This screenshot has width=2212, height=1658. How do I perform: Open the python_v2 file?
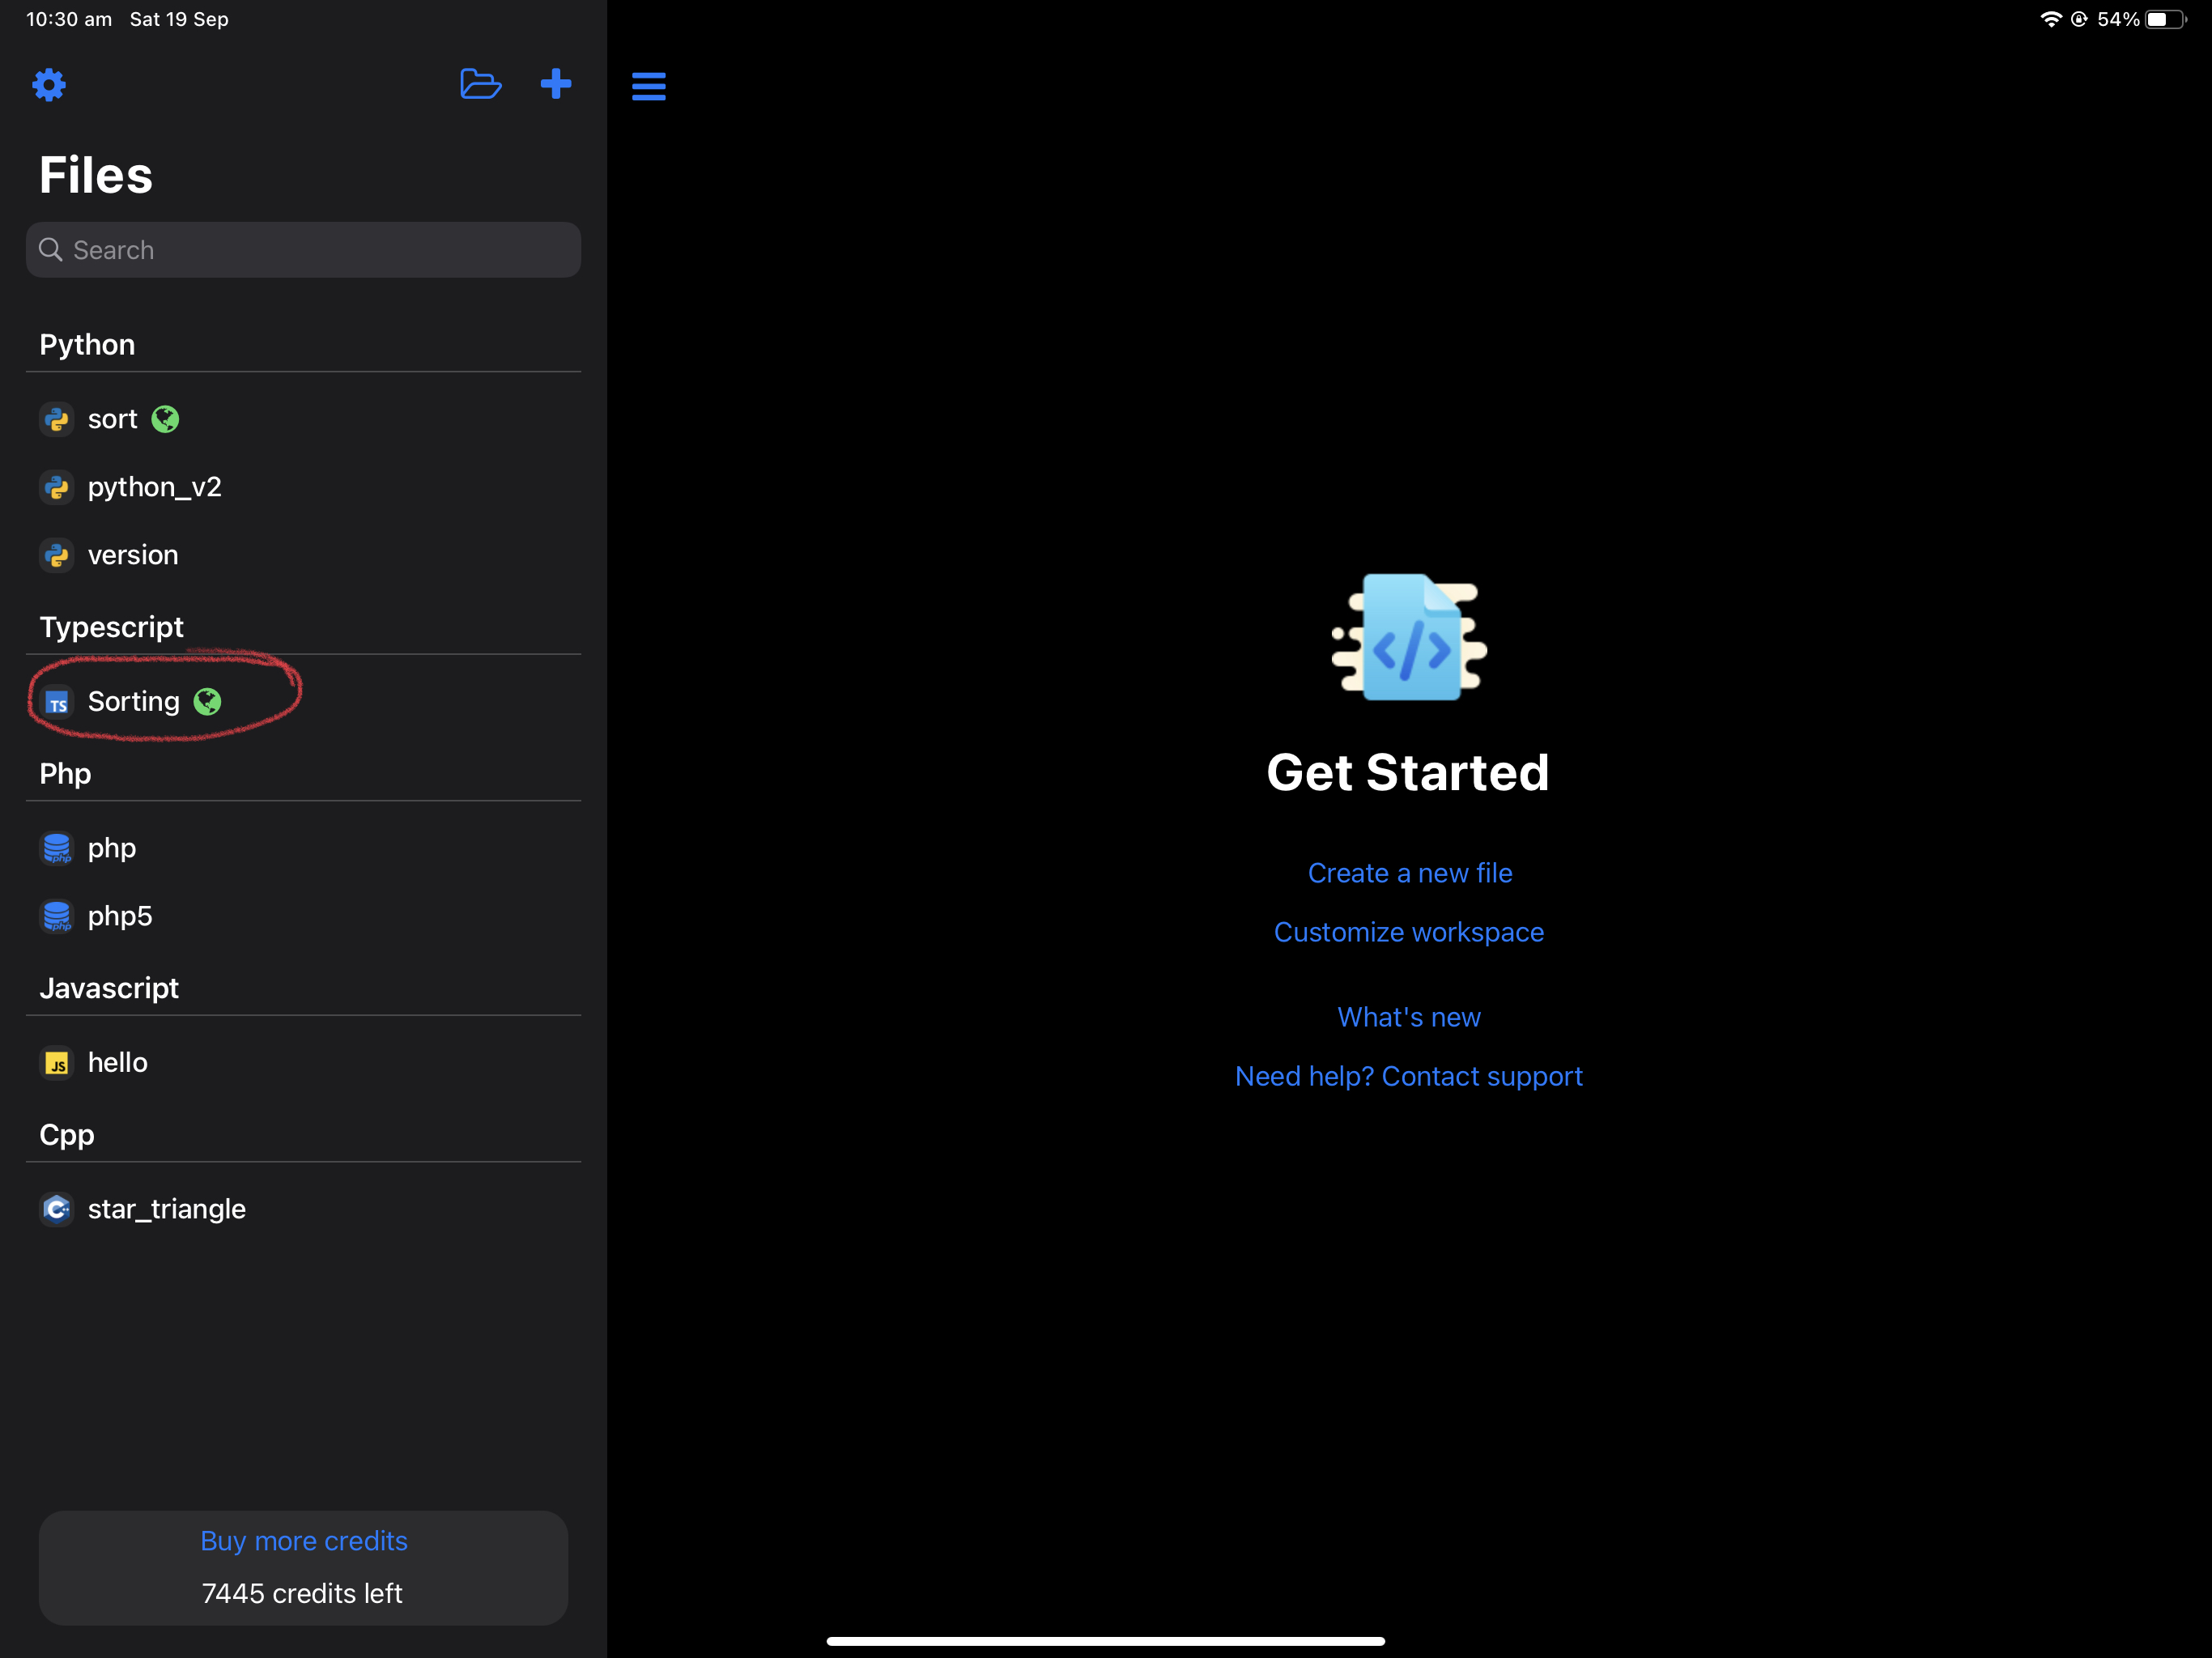[303, 488]
